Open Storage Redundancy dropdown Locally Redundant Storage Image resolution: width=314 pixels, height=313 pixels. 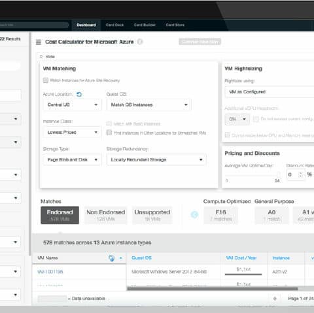tap(156, 159)
